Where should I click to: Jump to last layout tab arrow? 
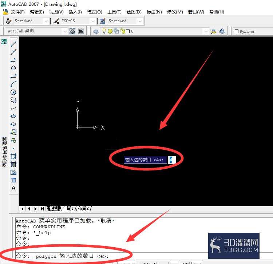pyautogui.click(x=42, y=209)
